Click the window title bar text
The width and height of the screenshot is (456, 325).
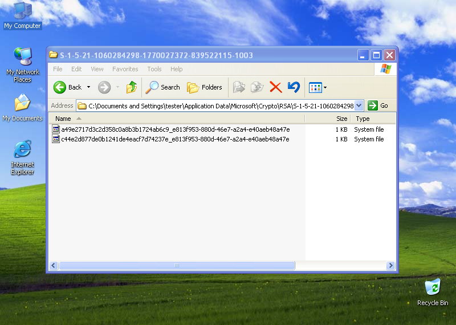point(156,55)
